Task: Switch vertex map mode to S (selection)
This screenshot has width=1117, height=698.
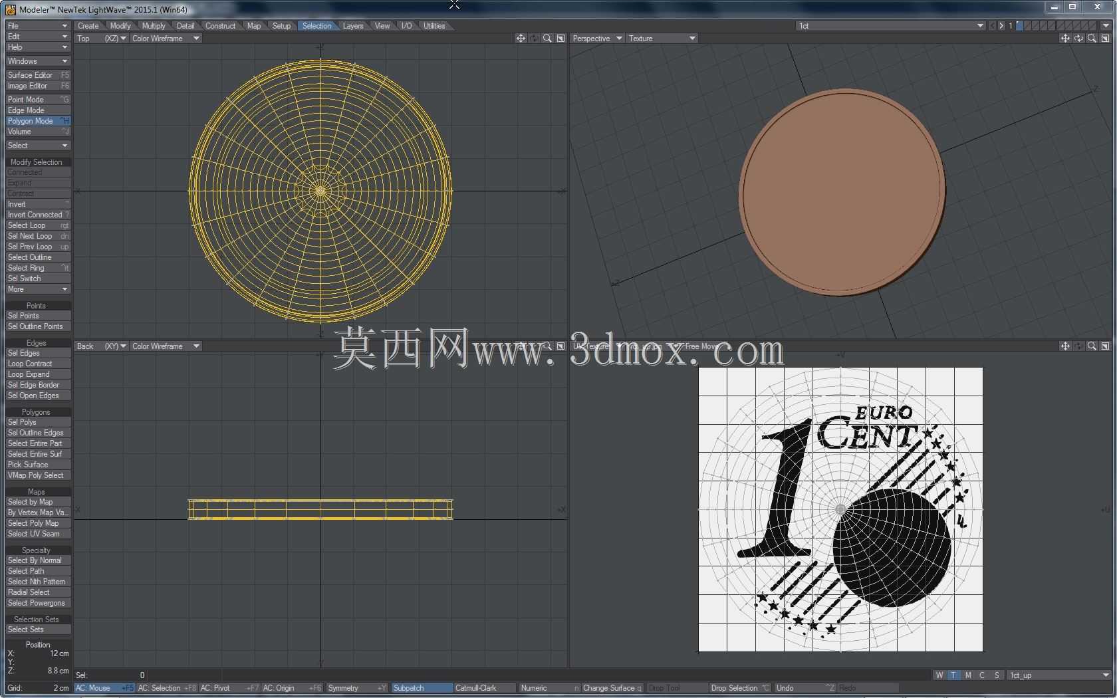Action: 997,675
